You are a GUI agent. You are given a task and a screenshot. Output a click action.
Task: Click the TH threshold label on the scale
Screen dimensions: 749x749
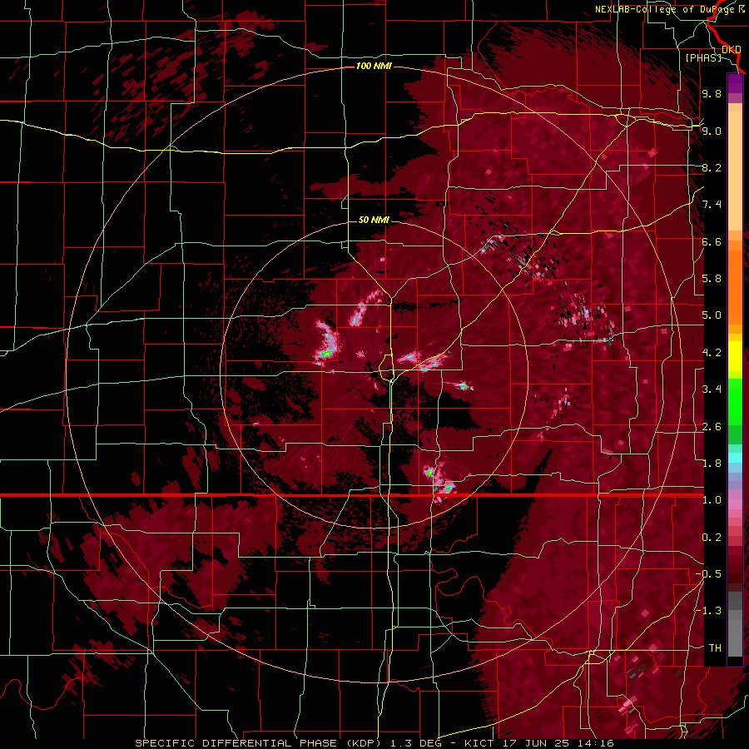715,648
